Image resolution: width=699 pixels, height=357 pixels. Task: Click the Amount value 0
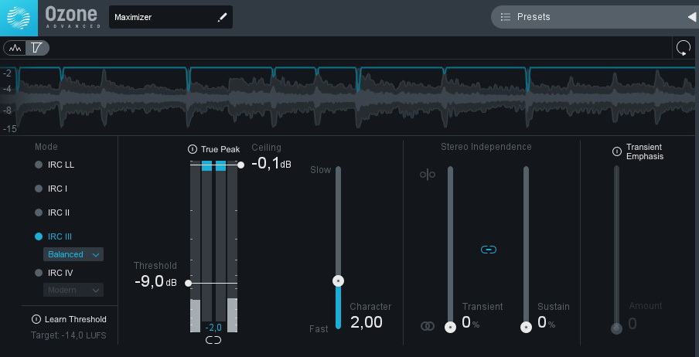[633, 324]
